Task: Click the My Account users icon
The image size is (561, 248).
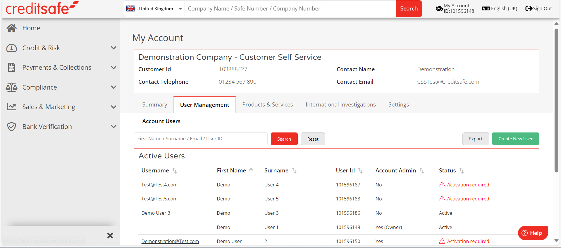Action: [x=439, y=8]
